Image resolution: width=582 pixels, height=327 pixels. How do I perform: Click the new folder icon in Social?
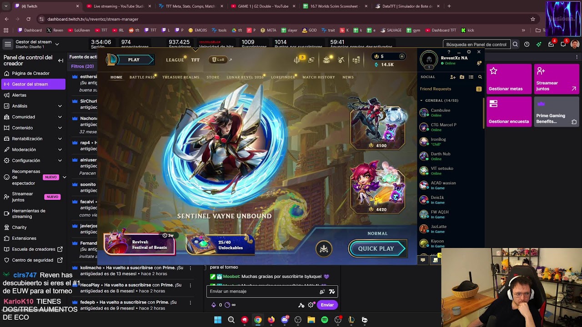[x=462, y=77]
